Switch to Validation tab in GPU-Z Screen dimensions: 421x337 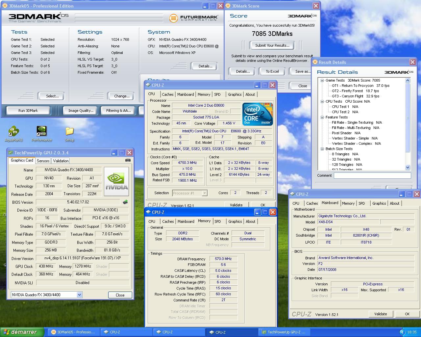[61, 161]
